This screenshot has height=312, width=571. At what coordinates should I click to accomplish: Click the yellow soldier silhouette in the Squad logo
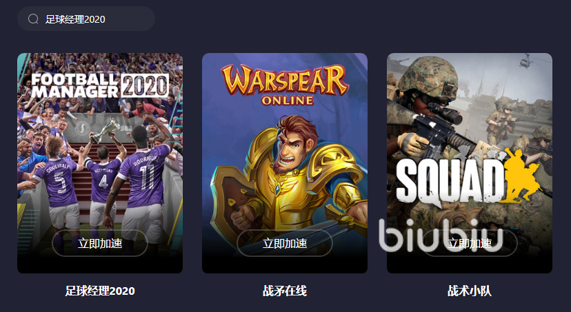tap(521, 176)
